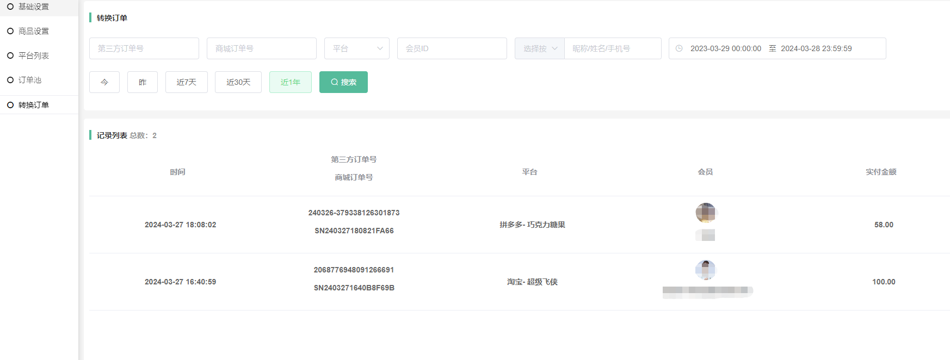
Task: Select the 近7天 date filter
Action: coord(186,82)
